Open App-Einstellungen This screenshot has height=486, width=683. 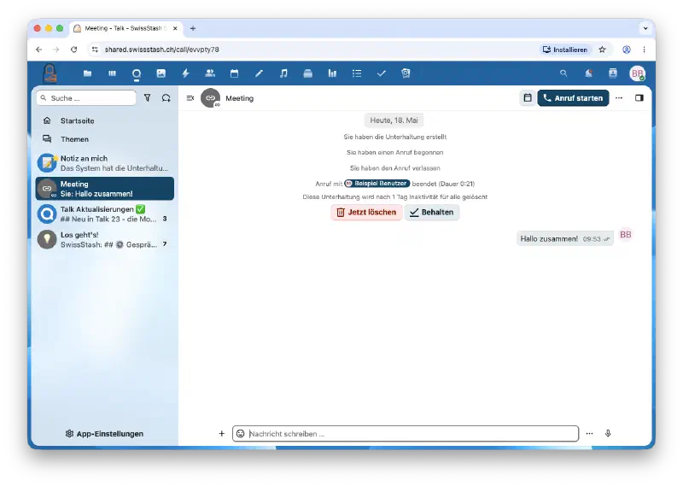tap(104, 434)
